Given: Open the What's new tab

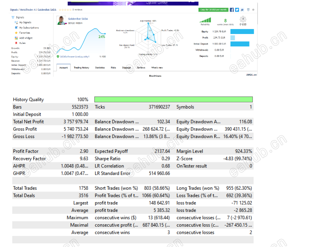Looking at the screenshot, I should coord(157,68).
